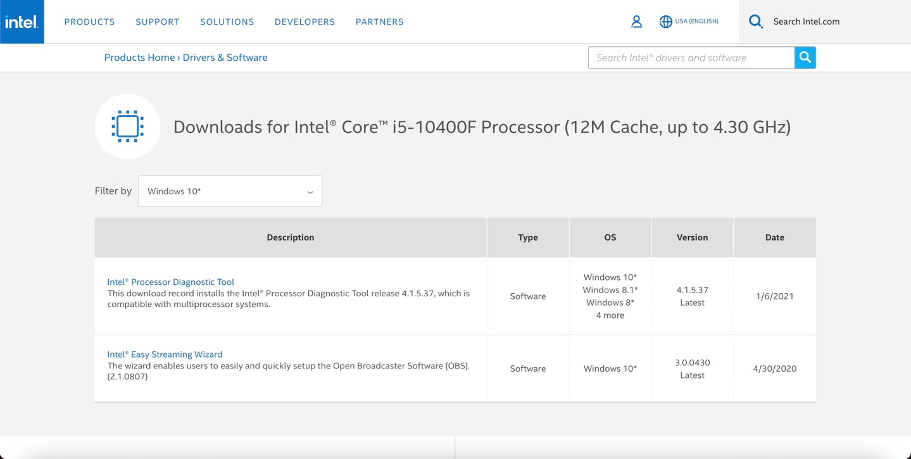Go to Products Home breadcrumb
Screen dimensions: 911x459
[x=139, y=58]
